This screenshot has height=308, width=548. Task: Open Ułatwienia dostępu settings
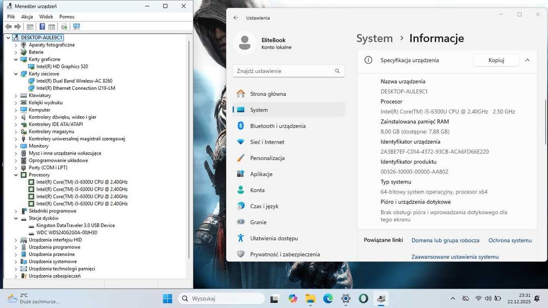[x=289, y=238]
